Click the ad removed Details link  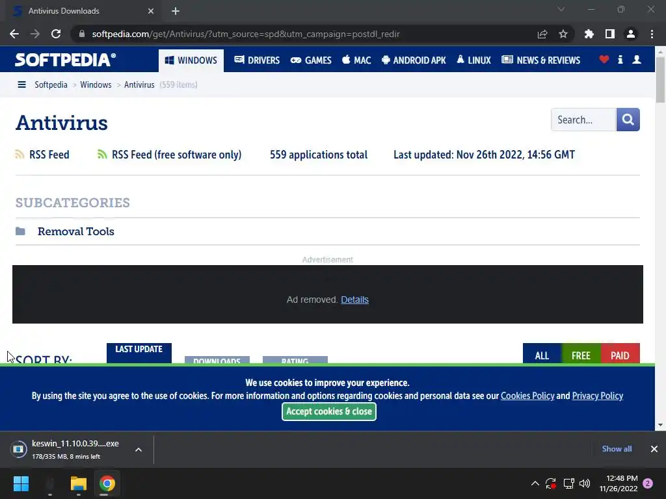pyautogui.click(x=354, y=300)
